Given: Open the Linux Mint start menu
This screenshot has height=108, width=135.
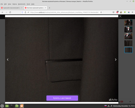Looking at the screenshot, I should tap(2, 106).
